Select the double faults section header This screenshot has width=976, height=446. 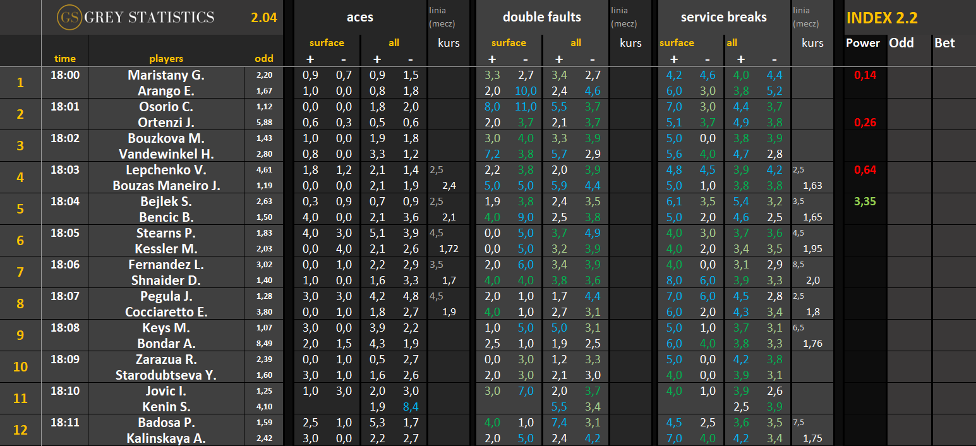(x=541, y=18)
